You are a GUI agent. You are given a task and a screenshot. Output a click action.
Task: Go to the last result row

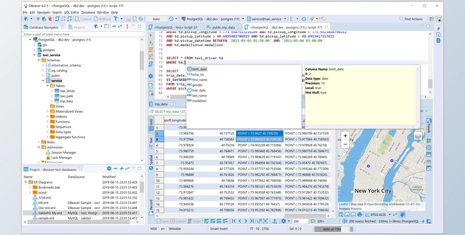[252, 221]
